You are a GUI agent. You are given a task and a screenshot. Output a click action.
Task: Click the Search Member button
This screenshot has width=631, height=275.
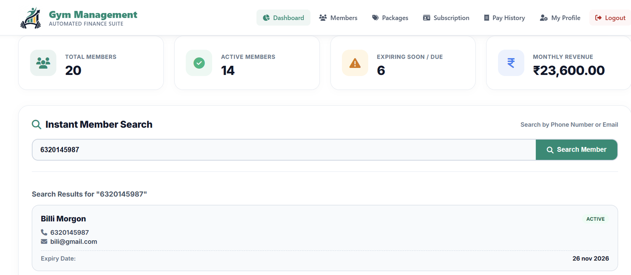pyautogui.click(x=577, y=150)
